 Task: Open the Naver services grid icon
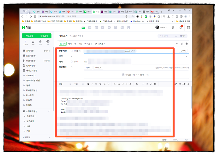tap(188, 27)
